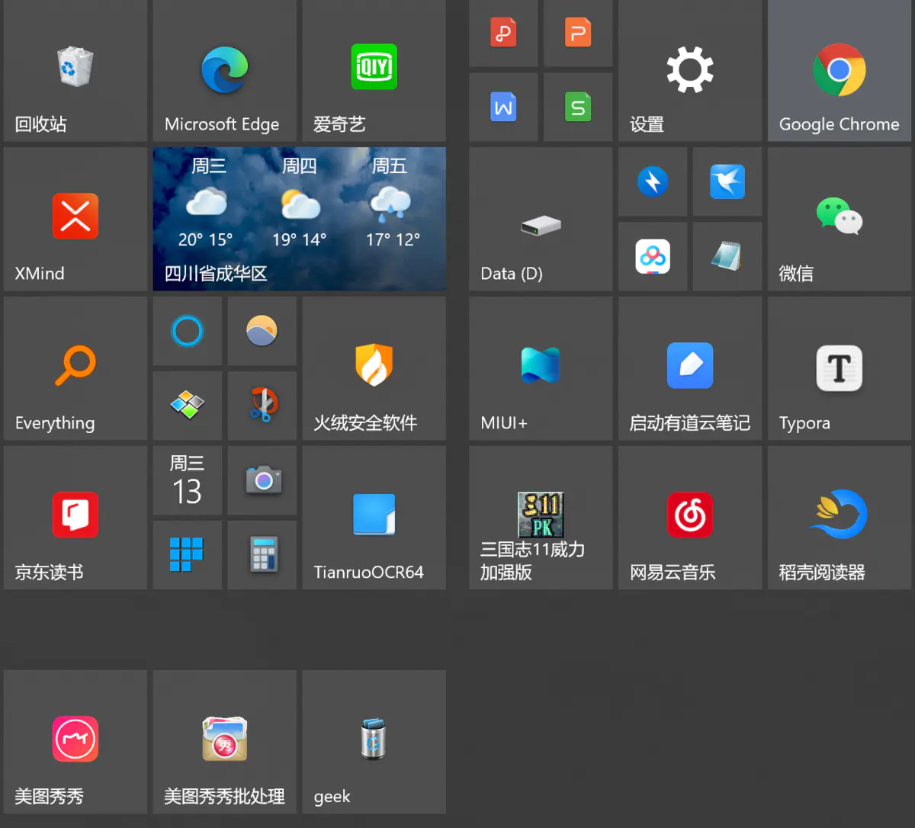Open the Typora tile

click(x=840, y=368)
